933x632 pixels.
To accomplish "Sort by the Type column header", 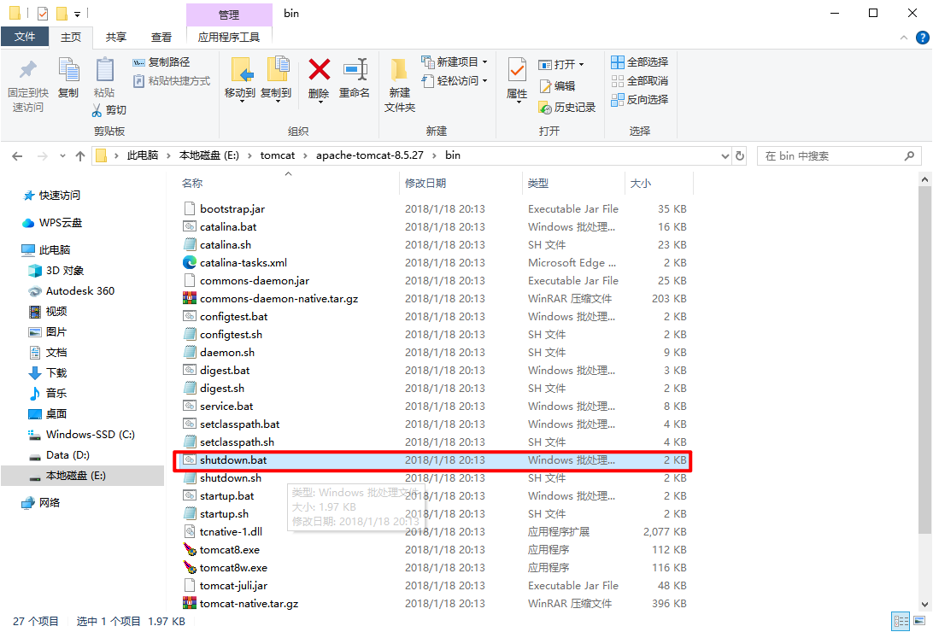I will (x=538, y=183).
